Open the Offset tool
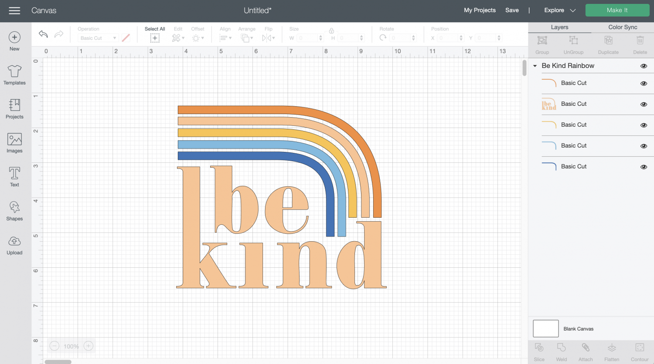The height and width of the screenshot is (364, 654). [x=198, y=38]
